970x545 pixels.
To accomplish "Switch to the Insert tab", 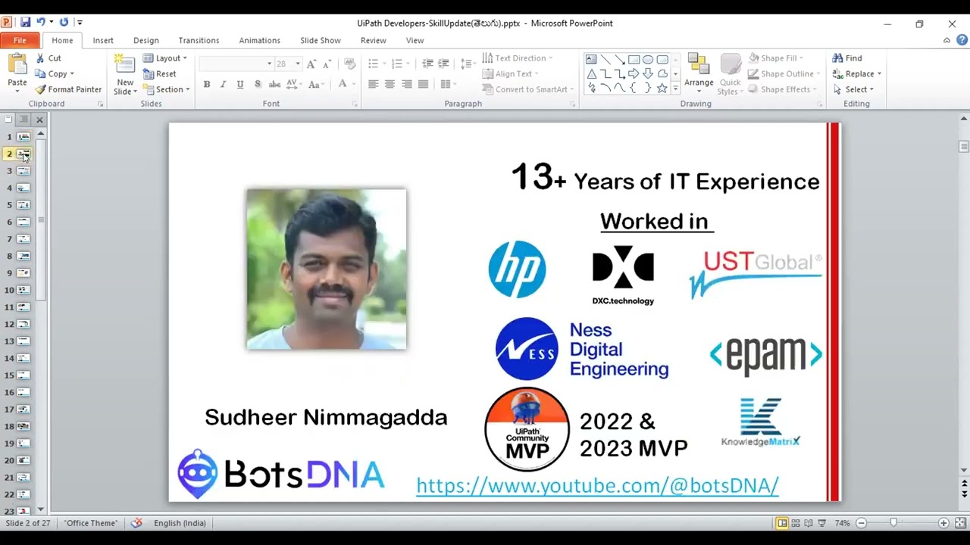I will [103, 40].
